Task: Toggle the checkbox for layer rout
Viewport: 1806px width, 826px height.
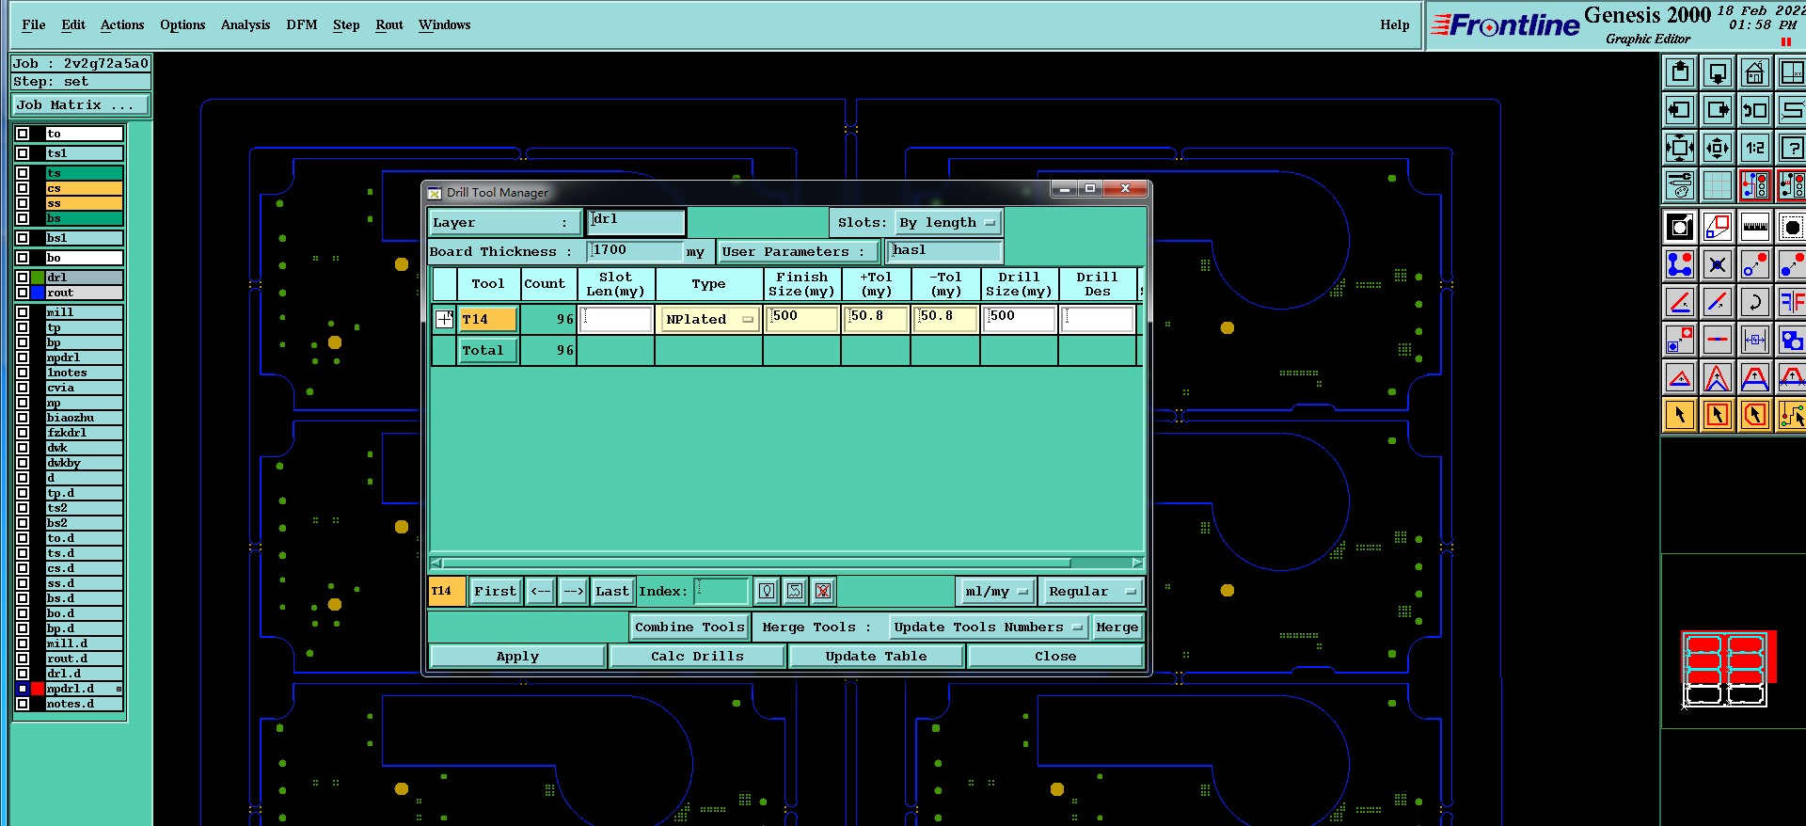Action: point(23,293)
